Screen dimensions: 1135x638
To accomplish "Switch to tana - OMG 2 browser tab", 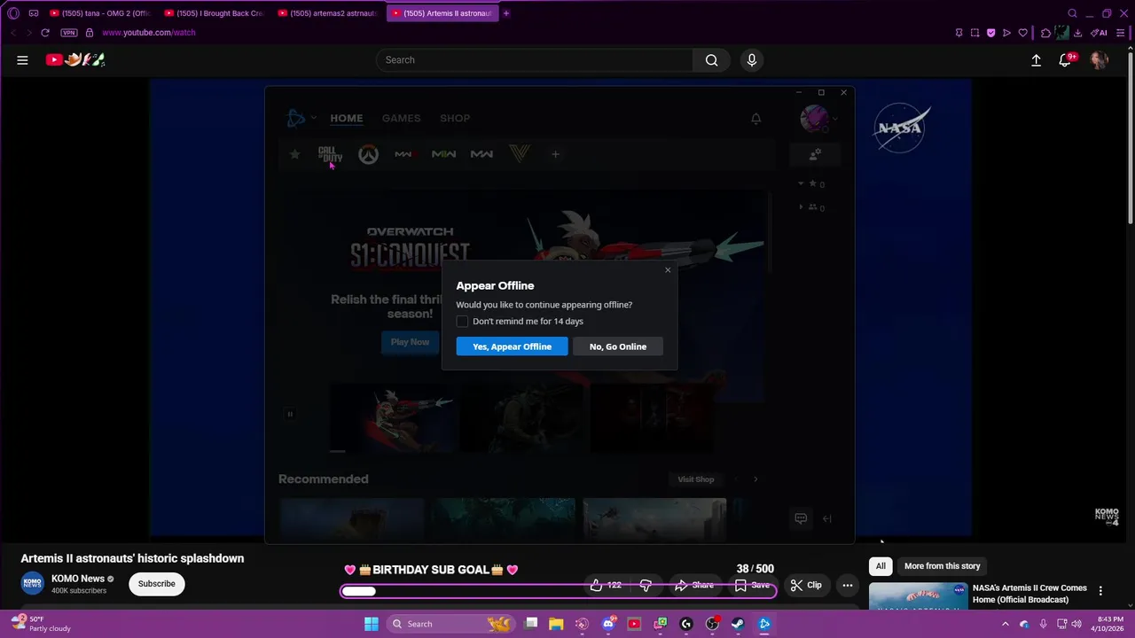I will click(x=99, y=13).
